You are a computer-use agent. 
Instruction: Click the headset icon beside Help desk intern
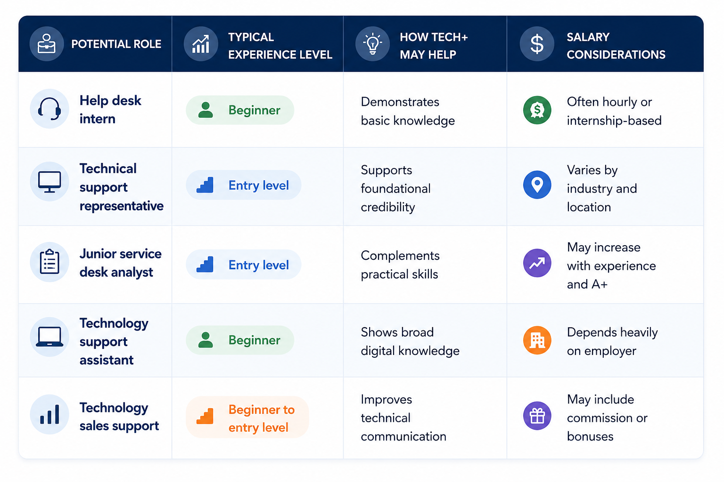coord(49,109)
